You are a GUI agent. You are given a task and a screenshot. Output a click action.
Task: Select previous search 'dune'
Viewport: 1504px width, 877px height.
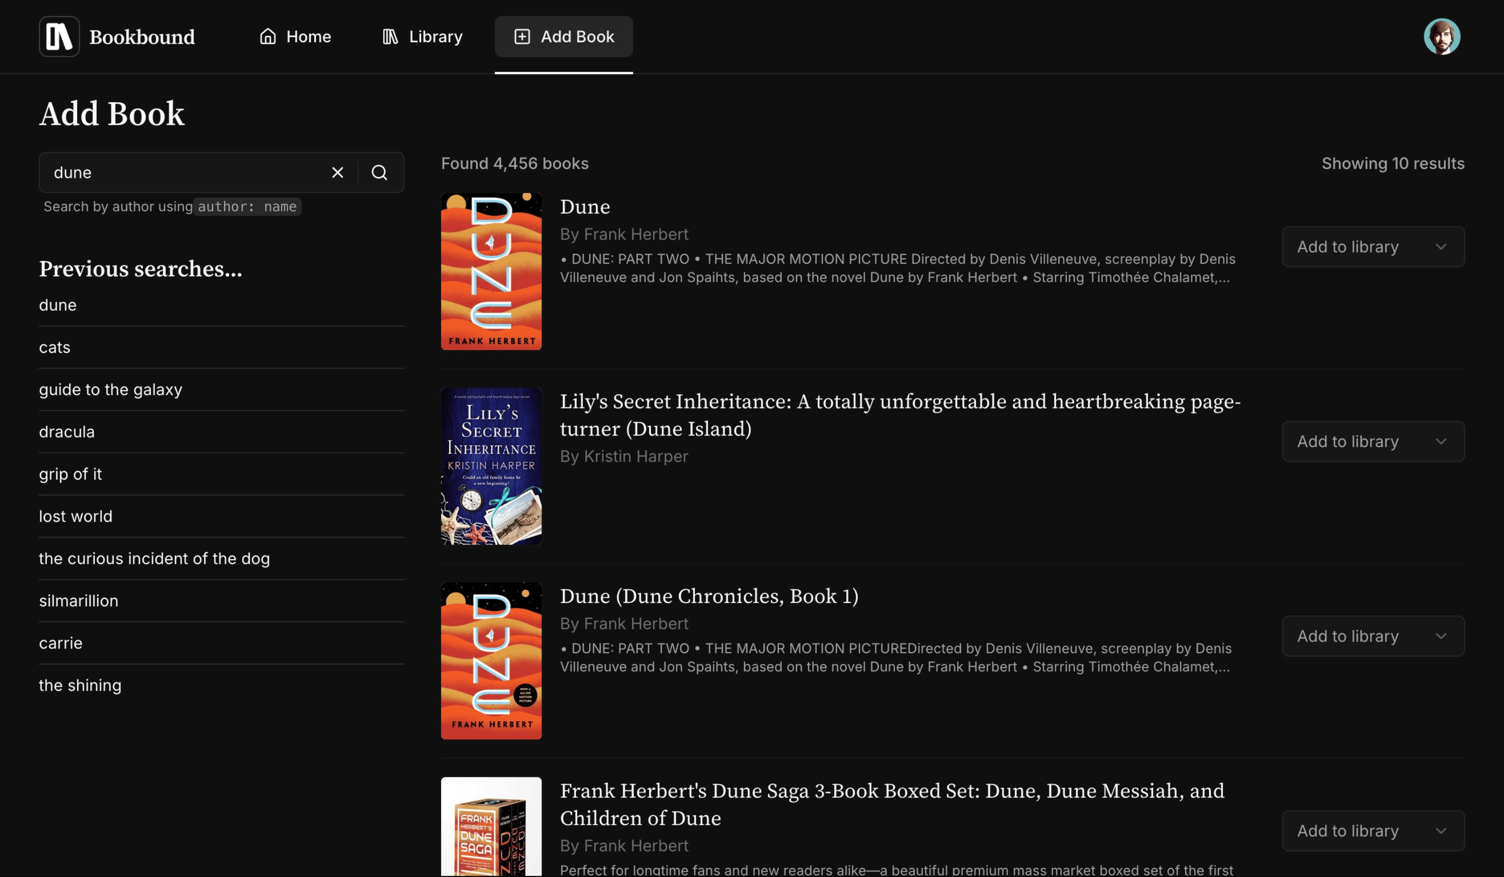point(222,305)
